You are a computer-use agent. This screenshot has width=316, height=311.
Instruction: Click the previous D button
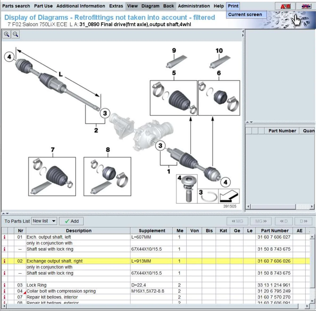[284, 221]
